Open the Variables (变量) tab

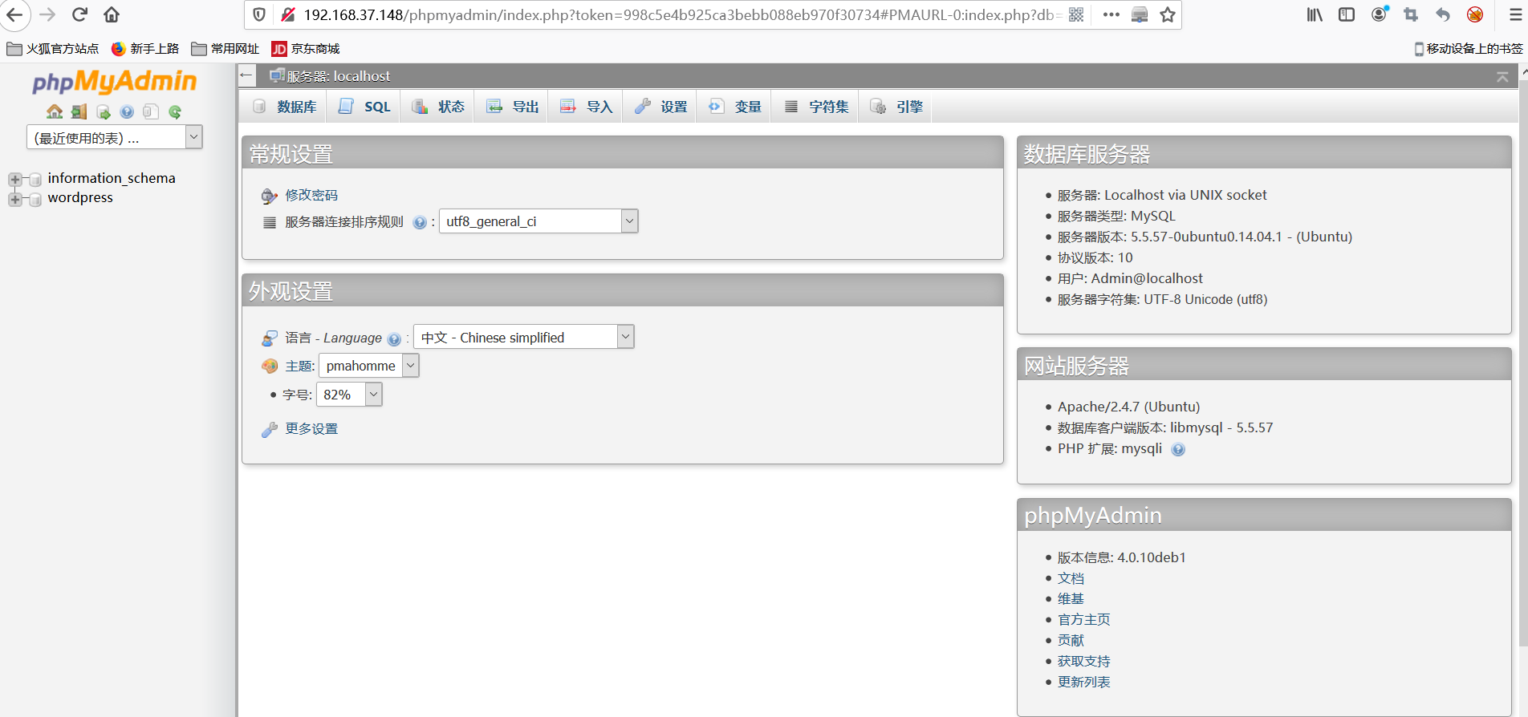[734, 107]
